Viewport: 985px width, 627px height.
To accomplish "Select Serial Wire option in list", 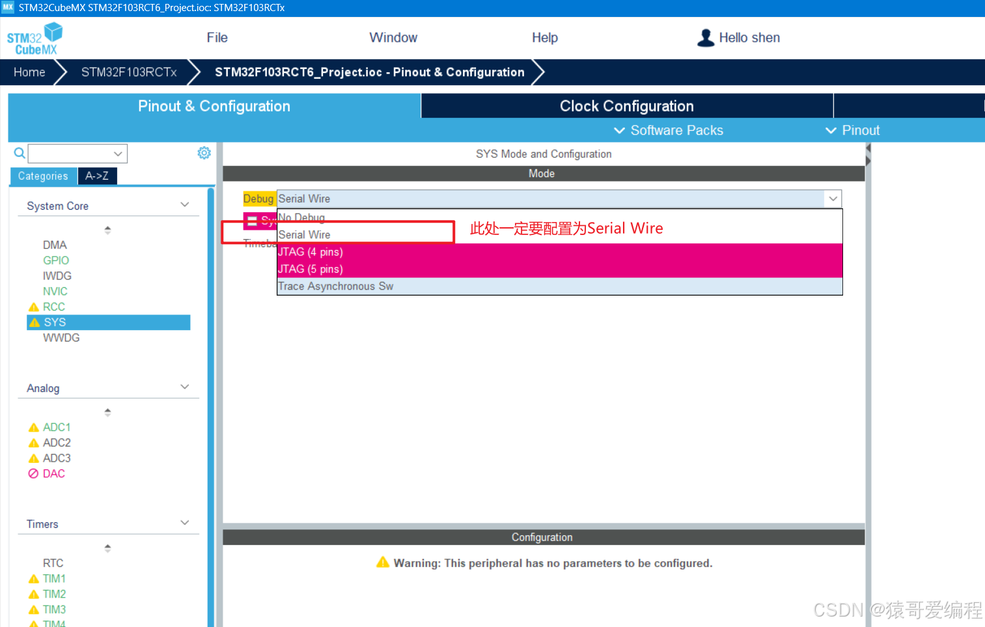I will 560,234.
